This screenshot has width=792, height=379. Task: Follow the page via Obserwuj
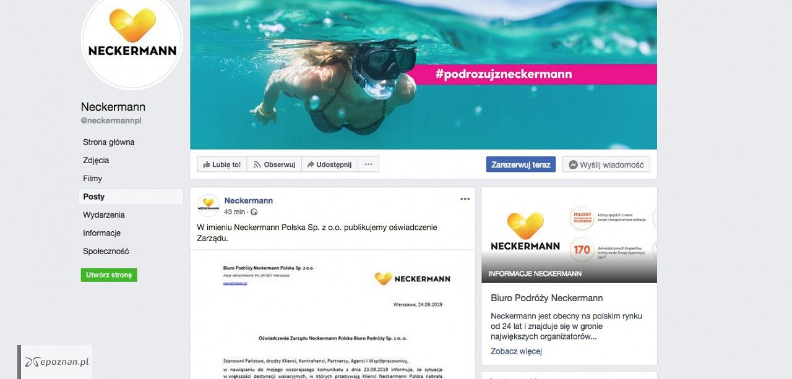274,164
